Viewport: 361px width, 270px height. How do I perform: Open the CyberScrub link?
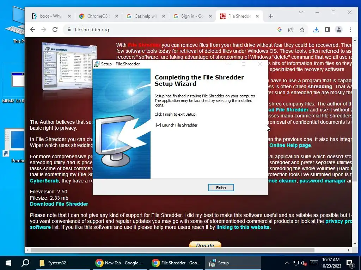[x=44, y=181]
